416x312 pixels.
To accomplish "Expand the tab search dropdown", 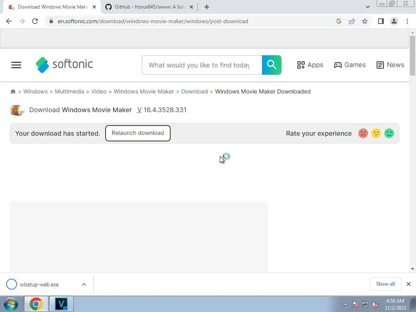I will click(367, 7).
